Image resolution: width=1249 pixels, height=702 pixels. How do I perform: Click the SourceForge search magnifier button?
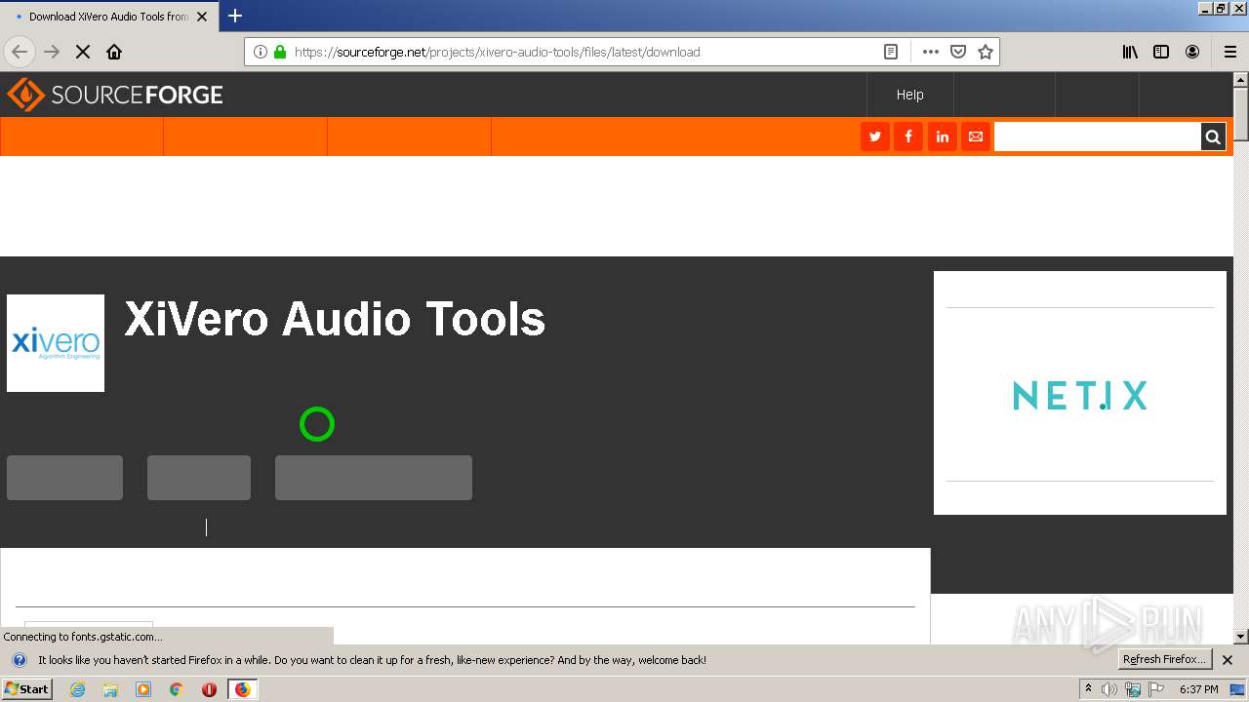[x=1213, y=136]
